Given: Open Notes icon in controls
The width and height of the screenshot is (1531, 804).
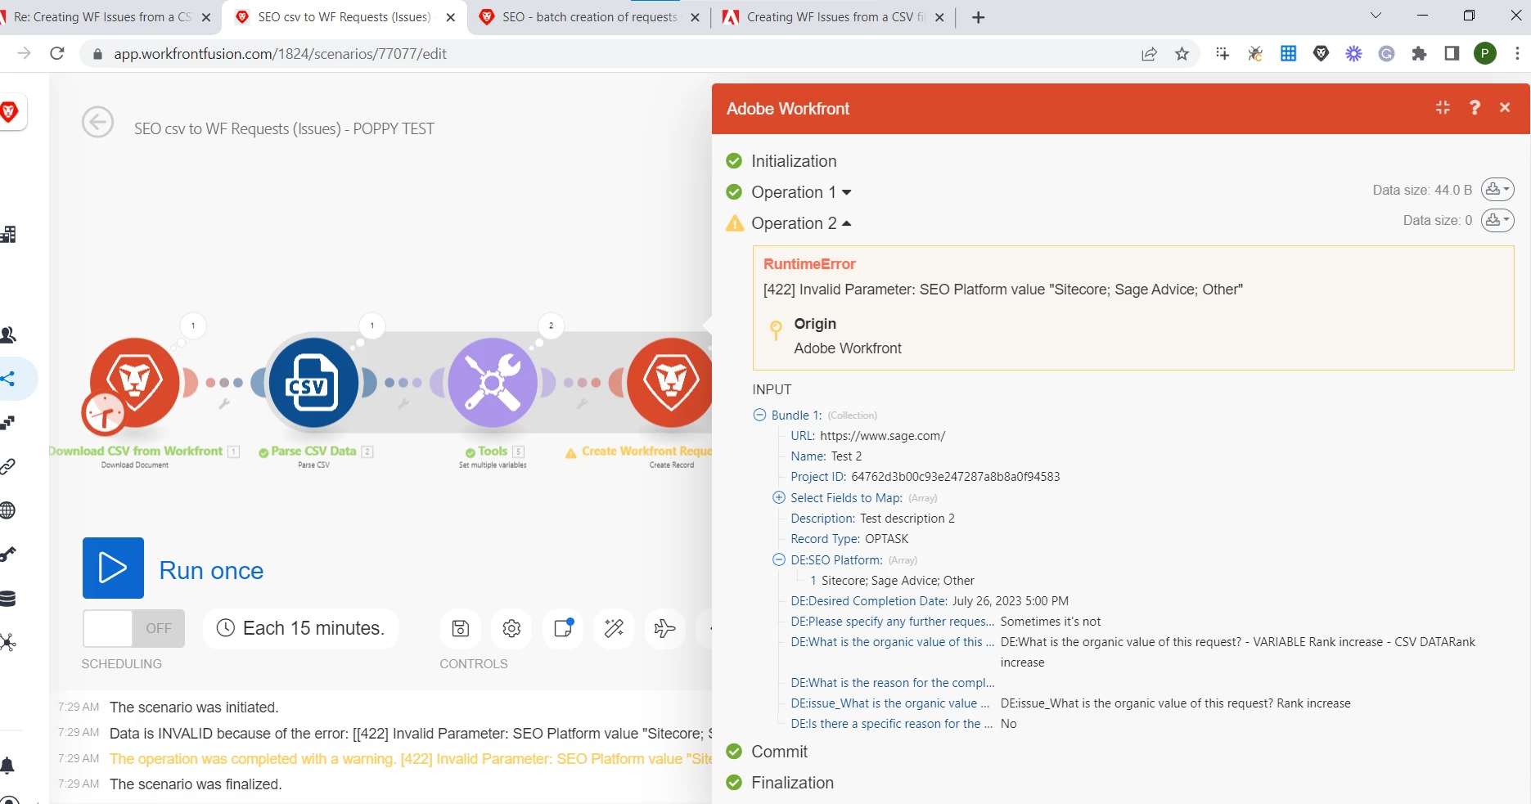Looking at the screenshot, I should click(x=563, y=628).
